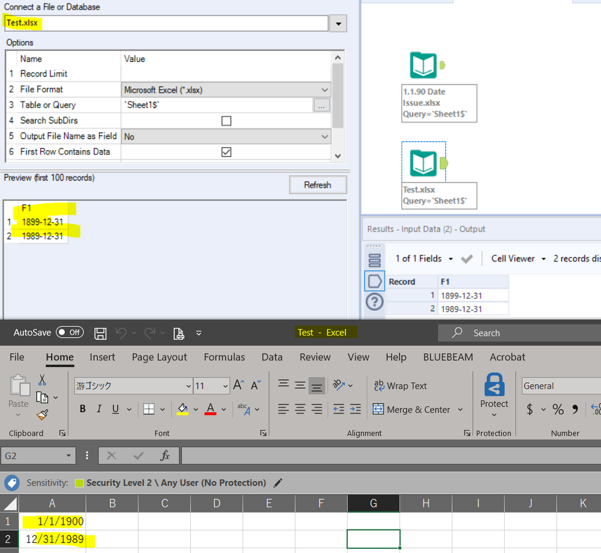Click the Copy icon in Clipboard group
The width and height of the screenshot is (601, 553).
click(42, 397)
